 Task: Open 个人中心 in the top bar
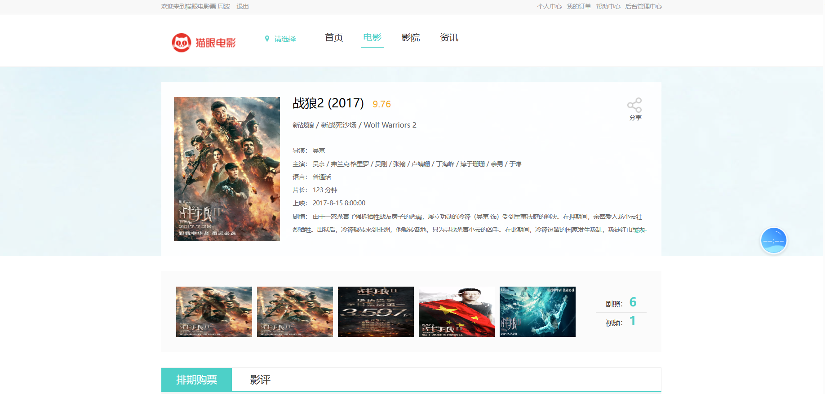click(x=549, y=6)
